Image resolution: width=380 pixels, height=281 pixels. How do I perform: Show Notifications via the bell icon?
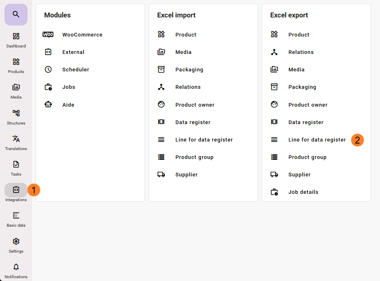pyautogui.click(x=16, y=270)
